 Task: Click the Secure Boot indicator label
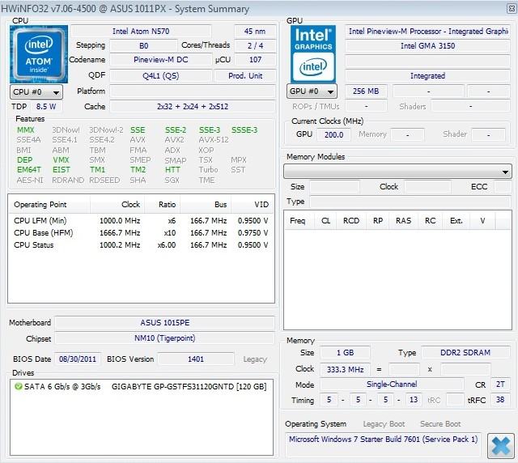[x=440, y=423]
